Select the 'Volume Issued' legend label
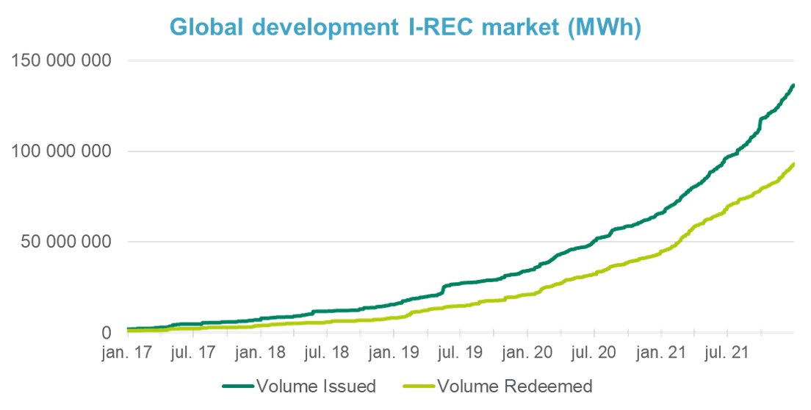 (316, 386)
